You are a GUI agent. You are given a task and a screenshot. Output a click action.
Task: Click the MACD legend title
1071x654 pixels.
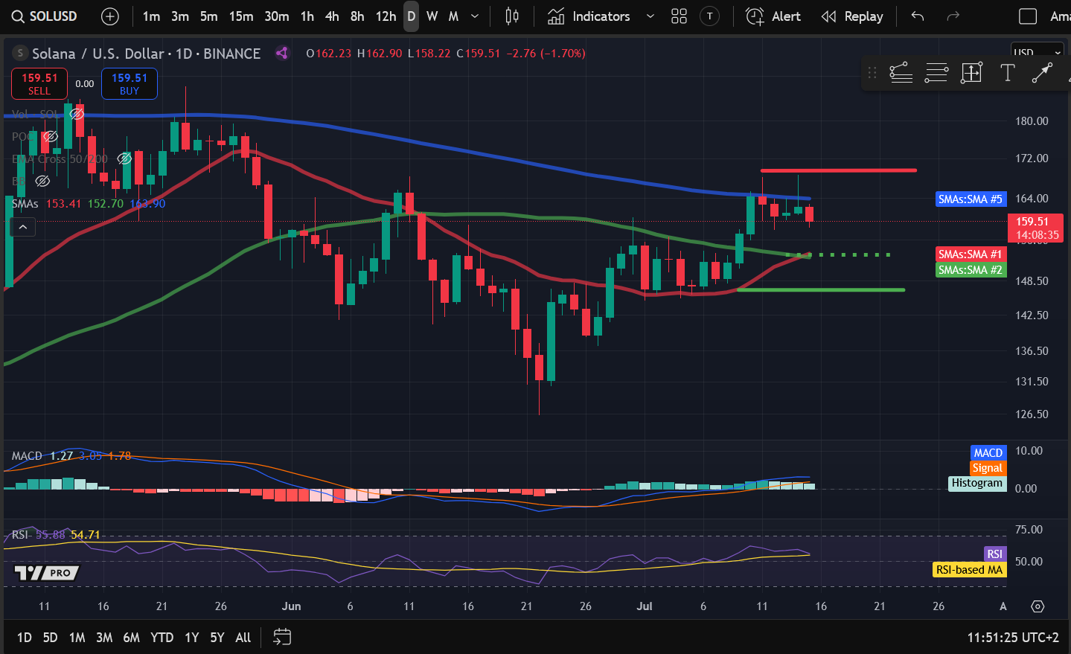click(x=27, y=455)
